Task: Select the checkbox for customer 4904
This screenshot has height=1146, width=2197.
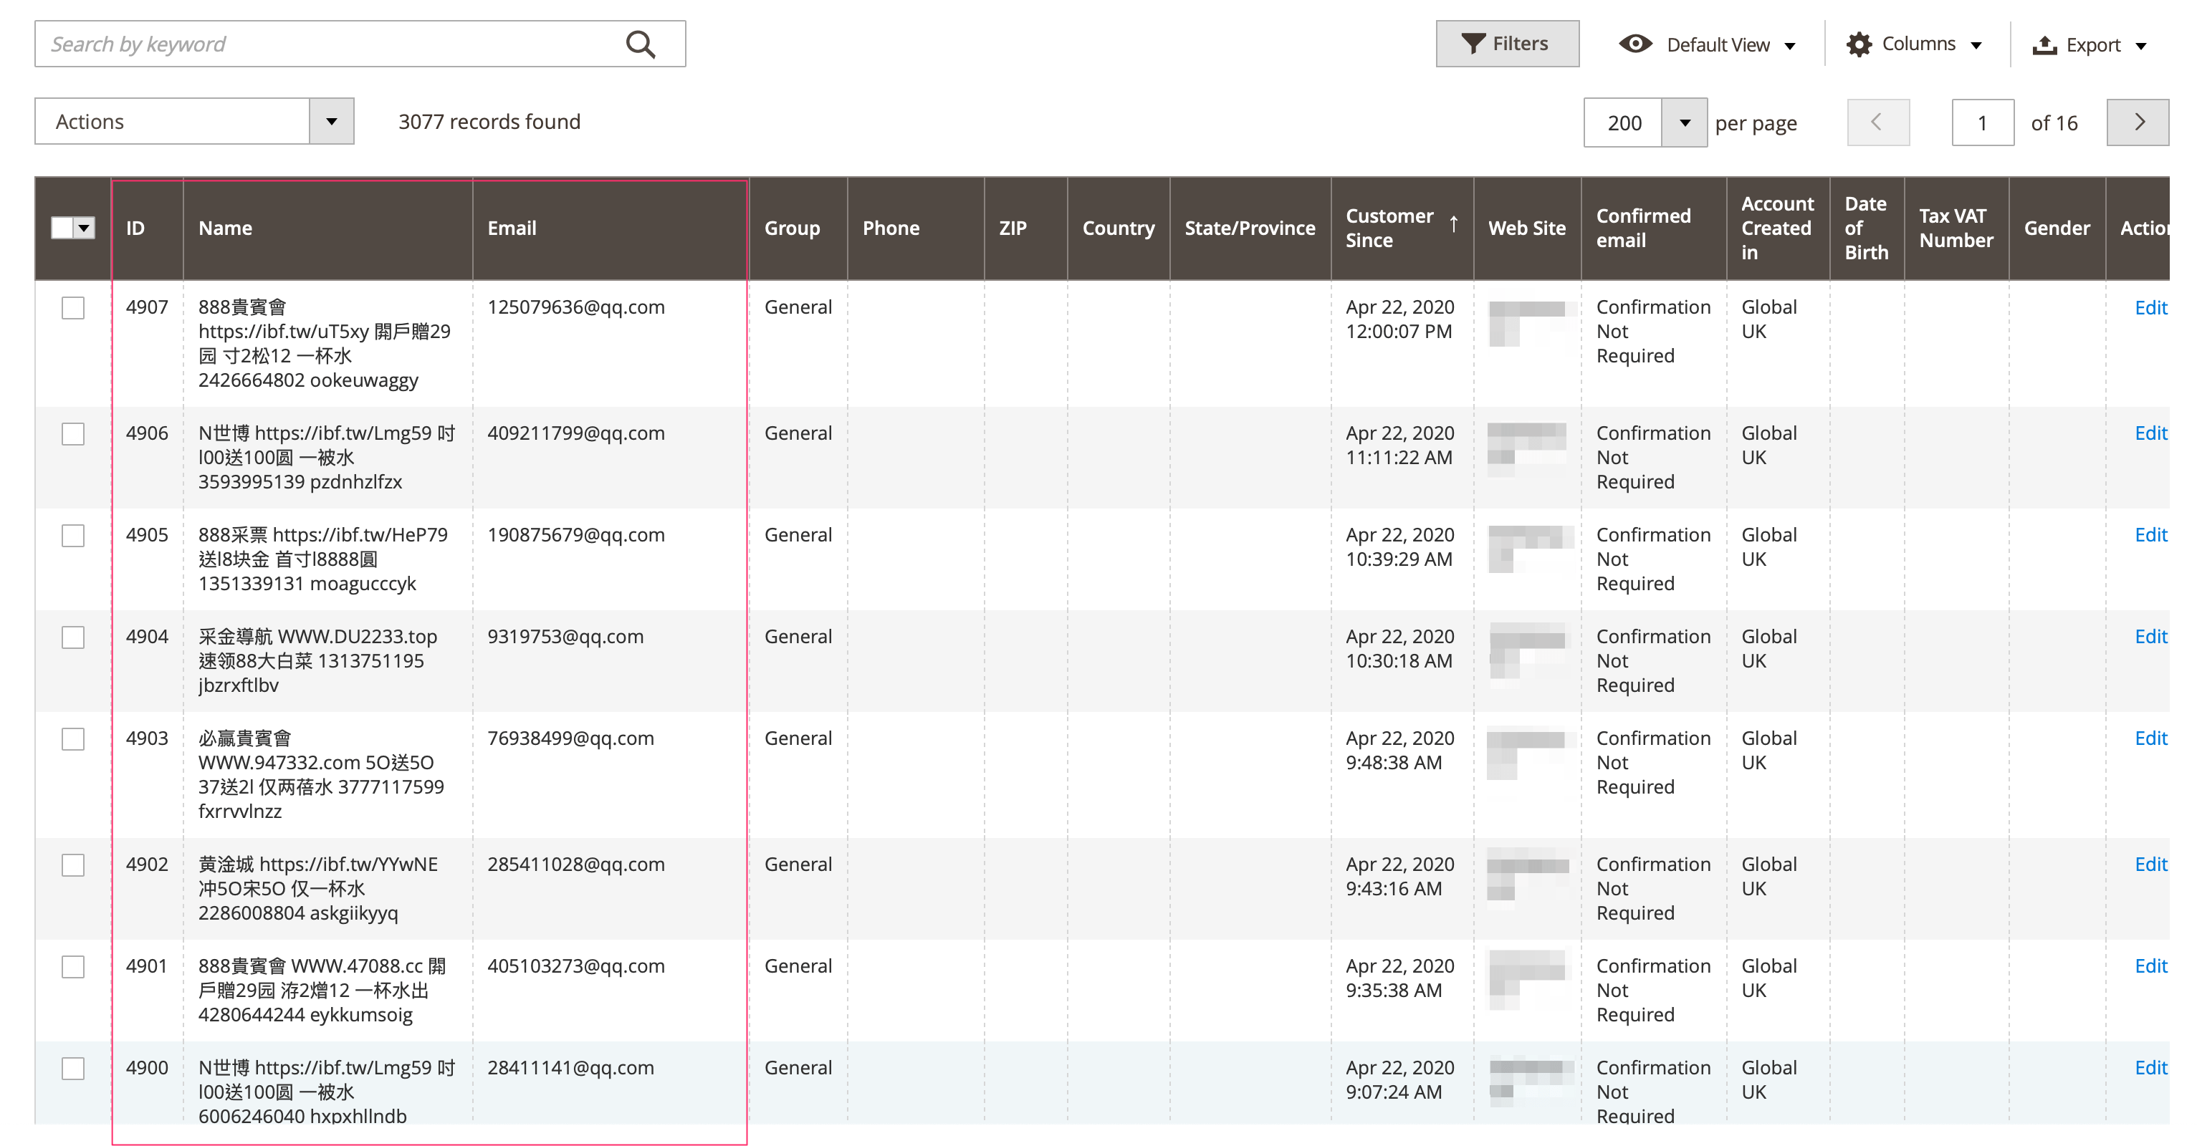Action: click(73, 637)
